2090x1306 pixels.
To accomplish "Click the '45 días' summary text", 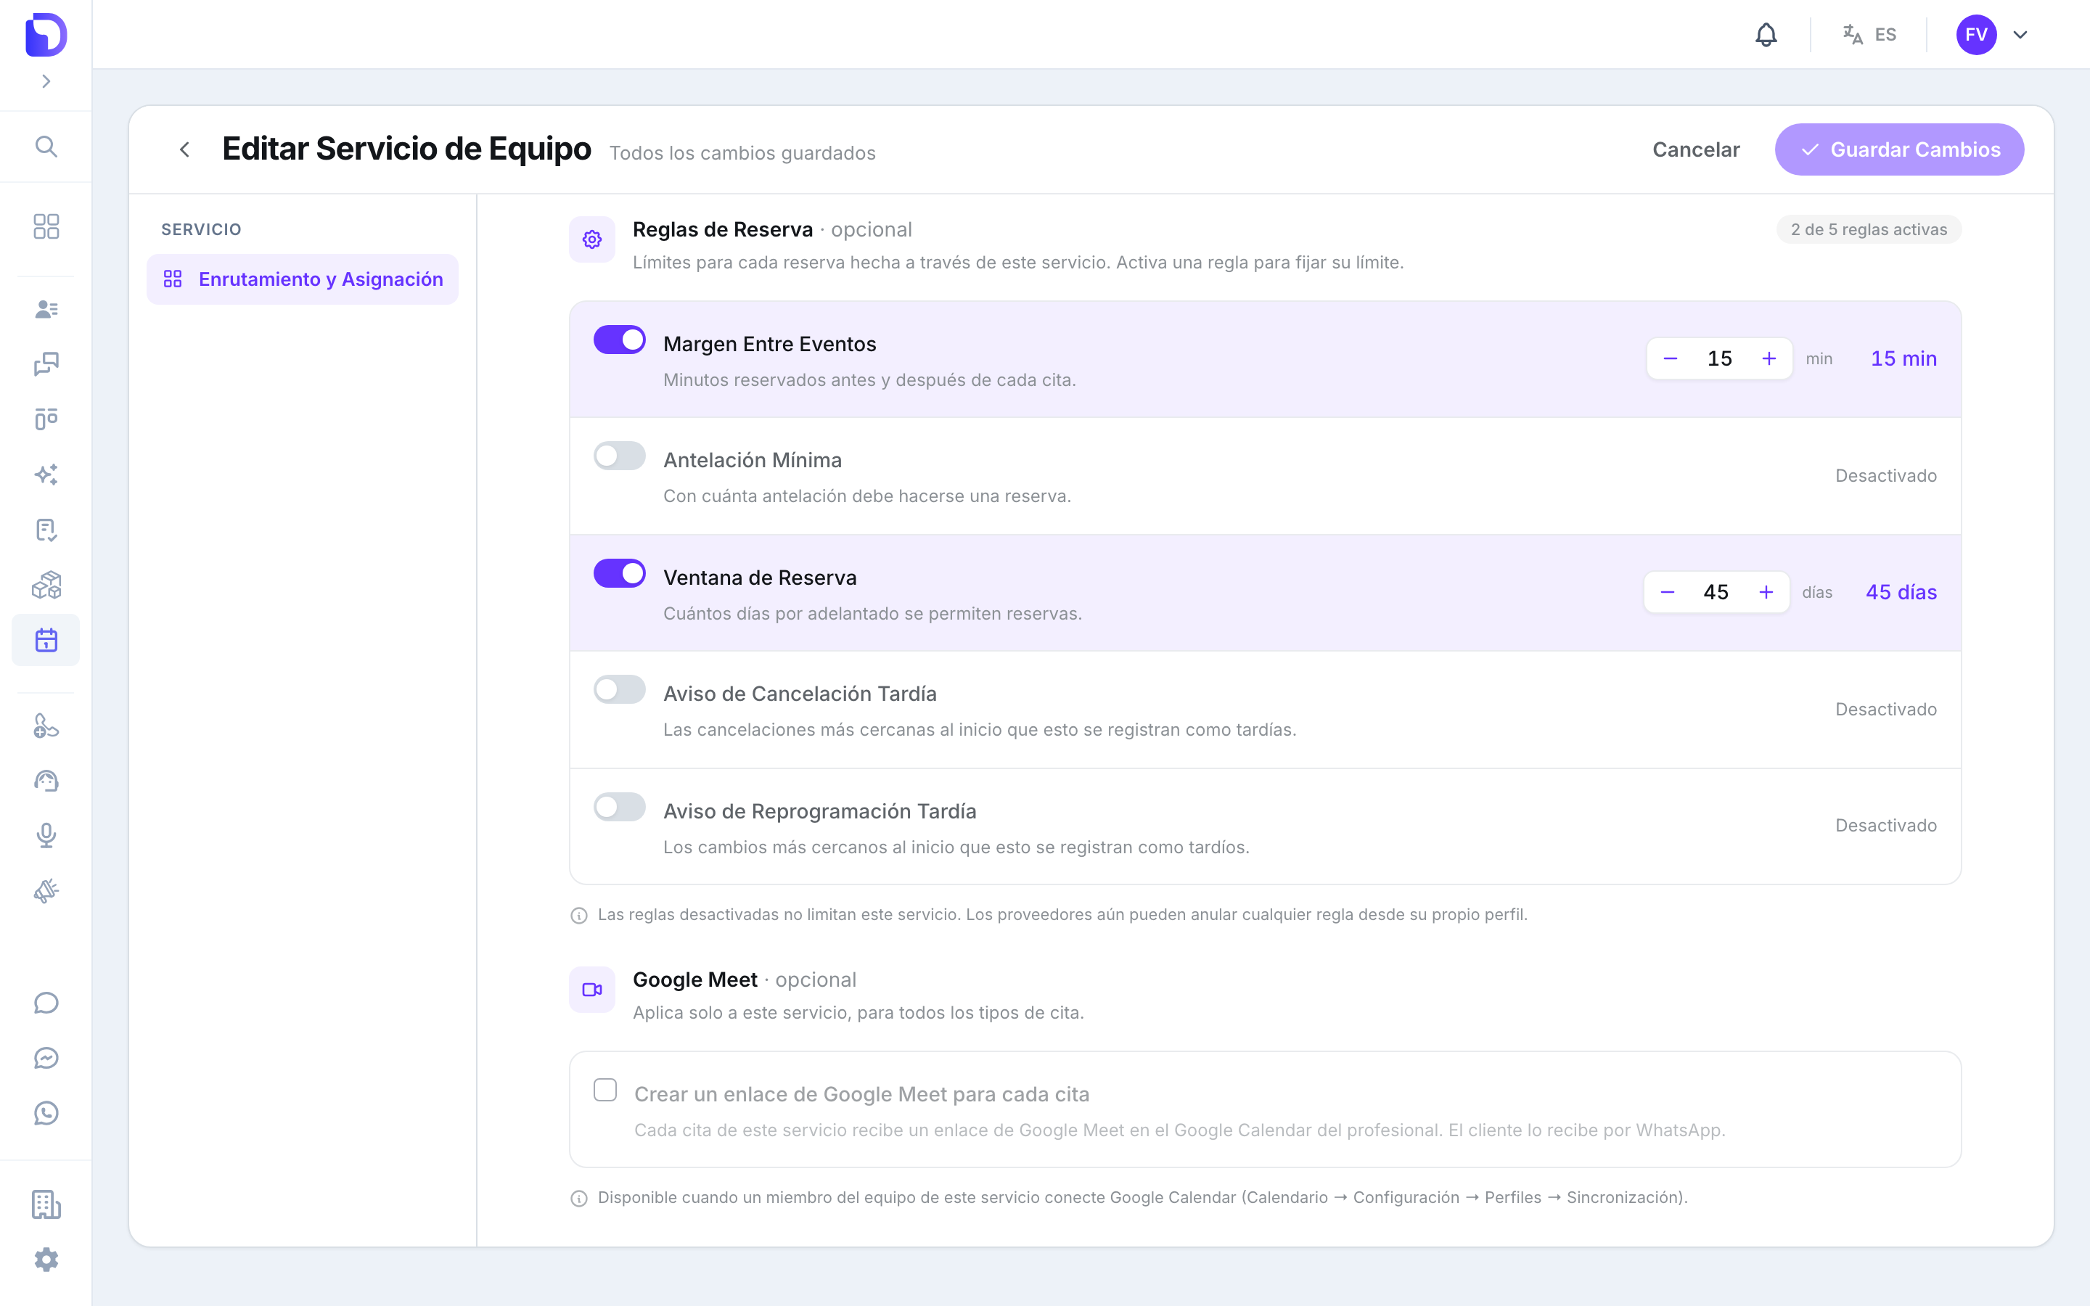I will tap(1901, 591).
